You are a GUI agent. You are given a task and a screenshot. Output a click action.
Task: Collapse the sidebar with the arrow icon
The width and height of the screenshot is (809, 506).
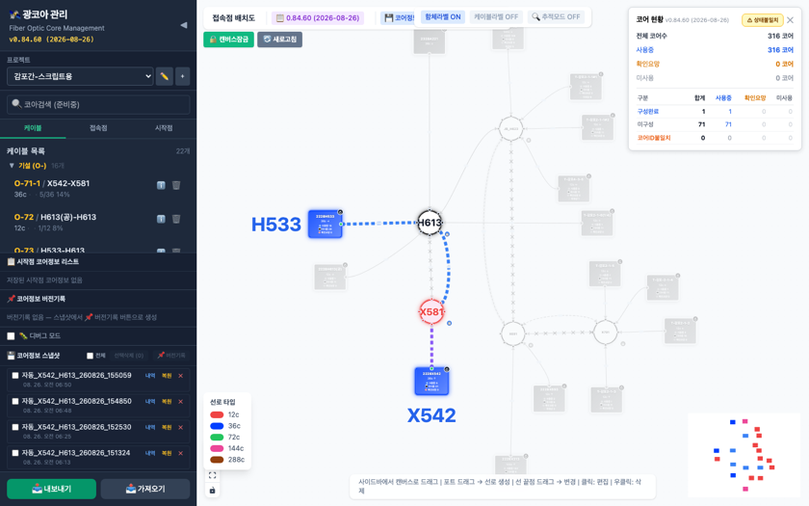(184, 25)
